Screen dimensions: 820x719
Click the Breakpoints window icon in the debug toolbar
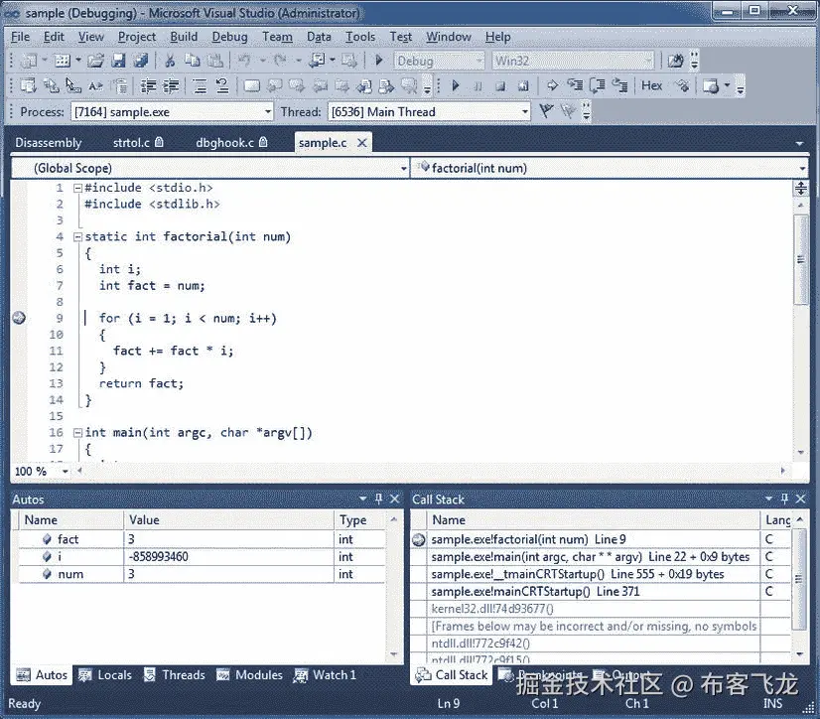(x=711, y=85)
